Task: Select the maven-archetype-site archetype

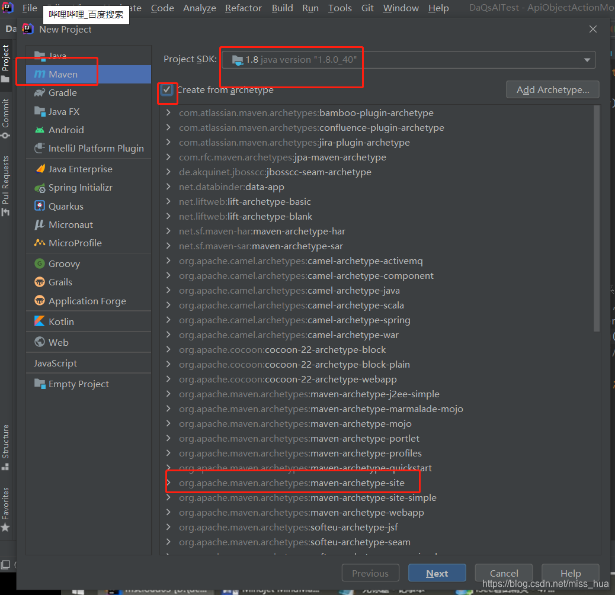Action: tap(292, 483)
